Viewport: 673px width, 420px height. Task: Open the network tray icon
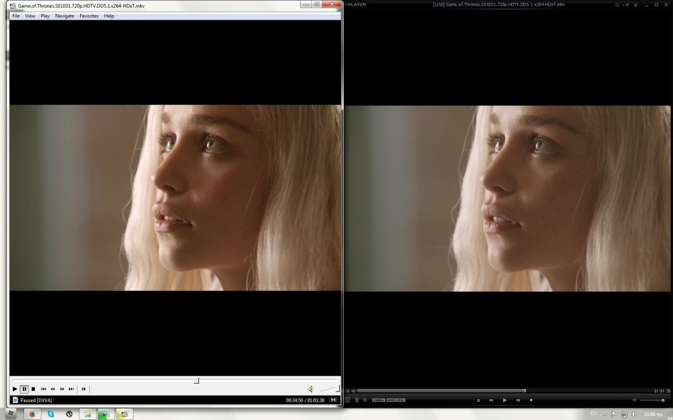[x=624, y=414]
